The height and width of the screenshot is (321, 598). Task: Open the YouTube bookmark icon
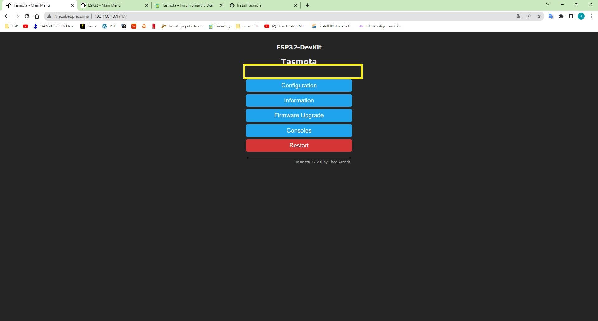coord(26,26)
